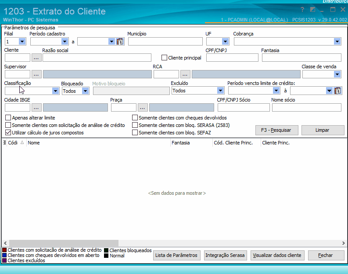348x274 pixels.
Task: Focus the Supervisor code field
Action: tap(18, 74)
